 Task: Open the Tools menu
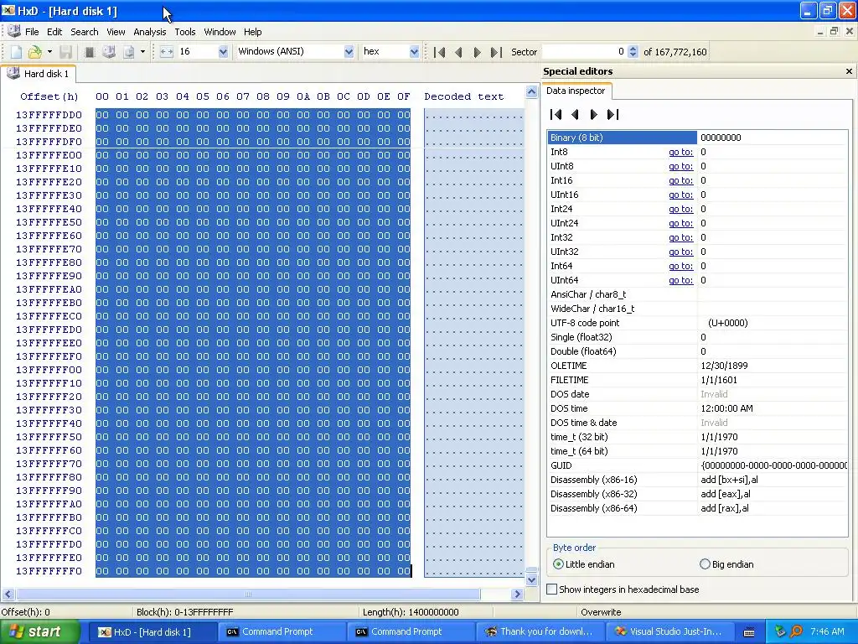tap(185, 32)
